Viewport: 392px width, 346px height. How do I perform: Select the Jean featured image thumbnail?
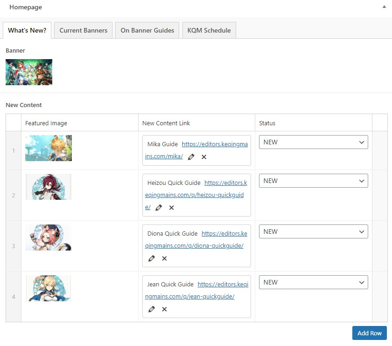[49, 288]
